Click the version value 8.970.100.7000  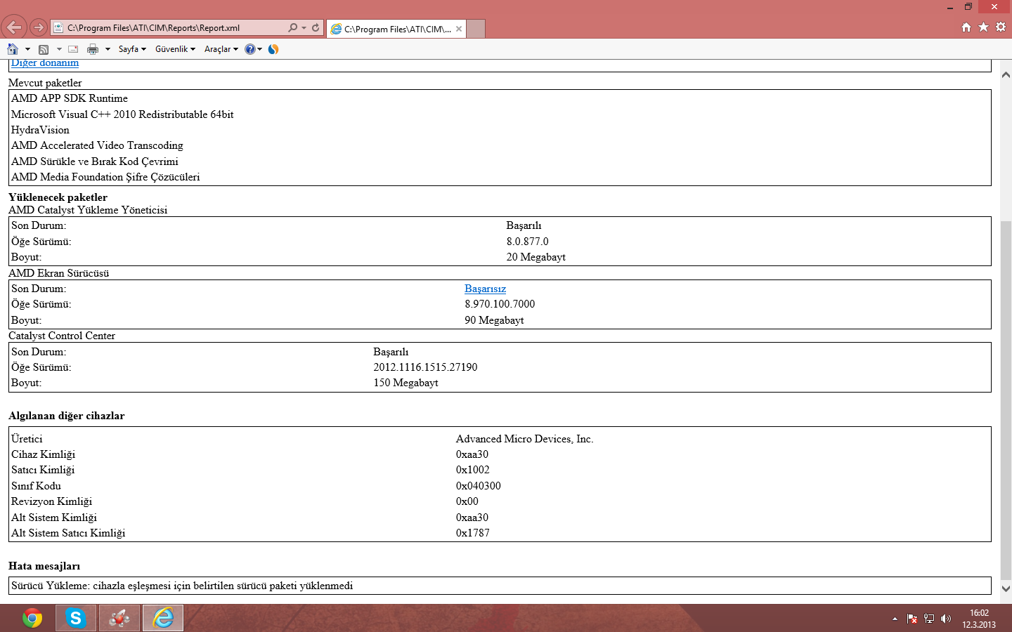tap(500, 304)
